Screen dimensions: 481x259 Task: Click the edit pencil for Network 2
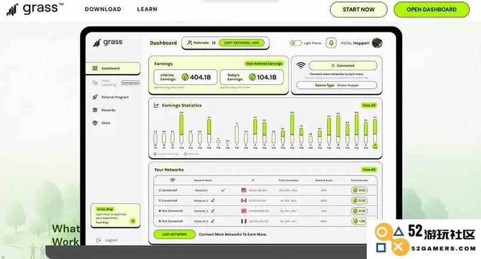click(x=213, y=201)
